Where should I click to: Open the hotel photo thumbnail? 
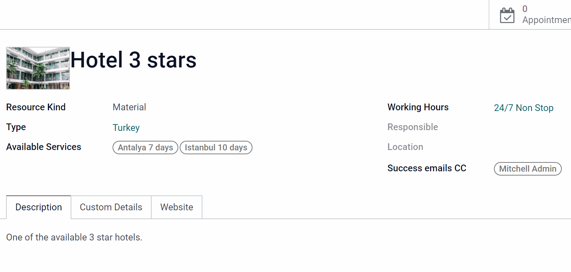coord(38,68)
